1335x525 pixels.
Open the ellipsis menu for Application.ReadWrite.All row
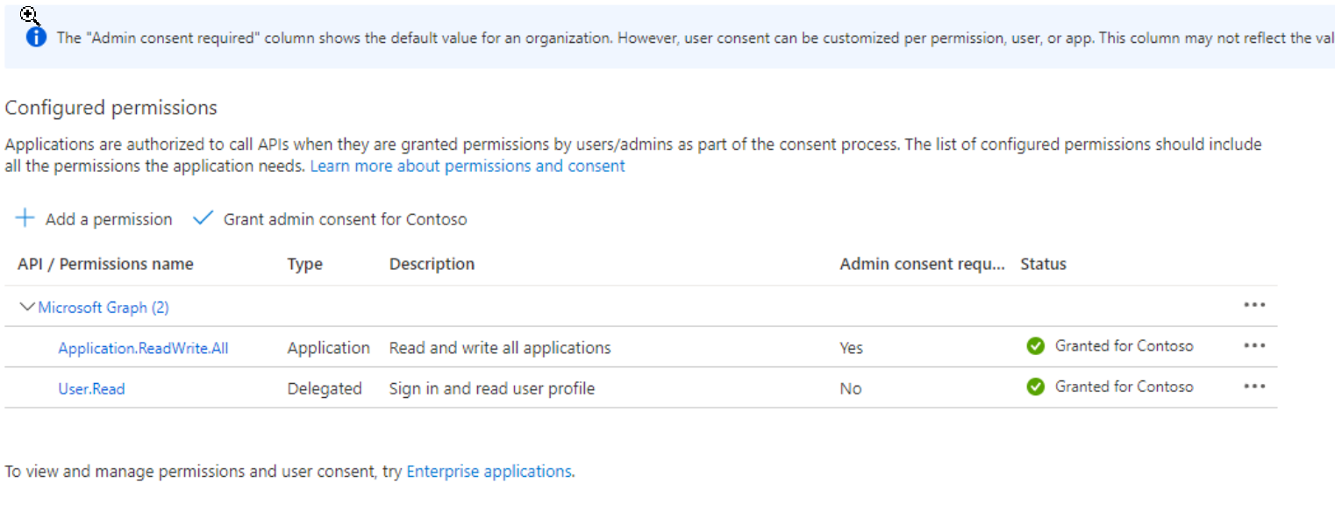tap(1254, 345)
